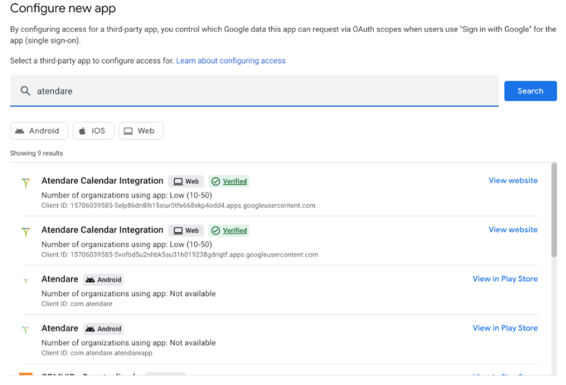566x385 pixels.
Task: Select the first Atendare Calendar Integration title
Action: [103, 180]
